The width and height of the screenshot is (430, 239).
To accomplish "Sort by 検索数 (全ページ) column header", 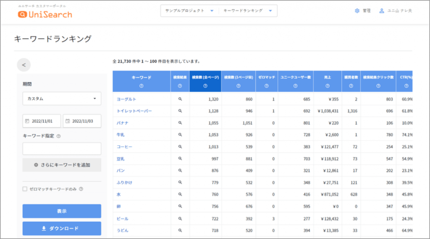I will (x=205, y=78).
